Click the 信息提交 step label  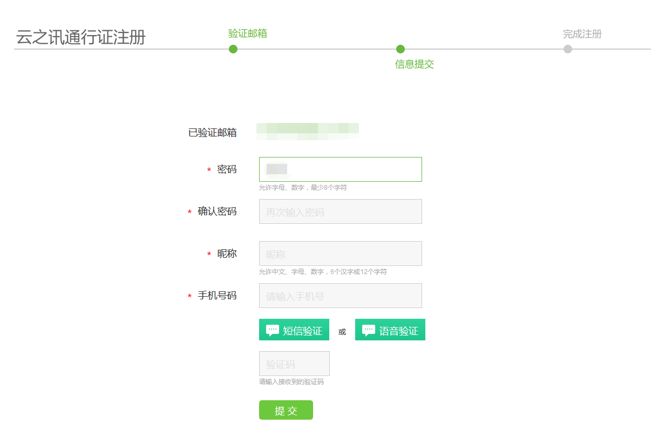[415, 64]
